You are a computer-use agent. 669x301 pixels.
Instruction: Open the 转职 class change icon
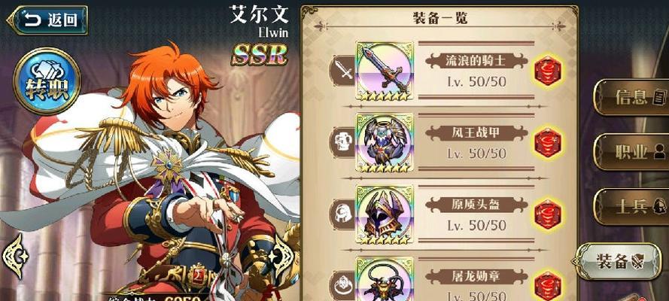[x=47, y=81]
